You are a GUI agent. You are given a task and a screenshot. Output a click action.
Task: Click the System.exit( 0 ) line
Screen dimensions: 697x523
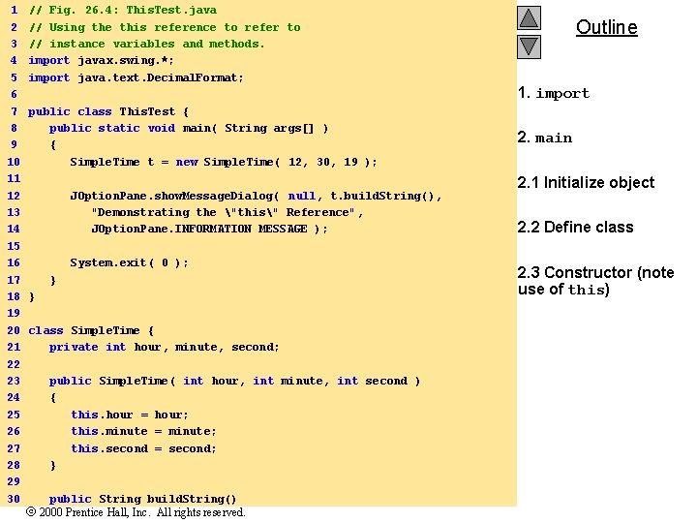(x=129, y=262)
